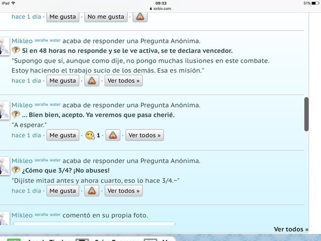Expand 'Ver todos »' on the 48 horas post

pyautogui.click(x=123, y=80)
